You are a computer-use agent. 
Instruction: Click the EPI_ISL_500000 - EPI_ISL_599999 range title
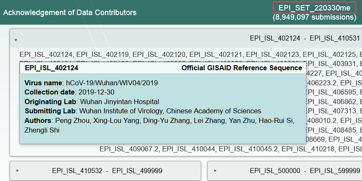pyautogui.click(x=305, y=171)
